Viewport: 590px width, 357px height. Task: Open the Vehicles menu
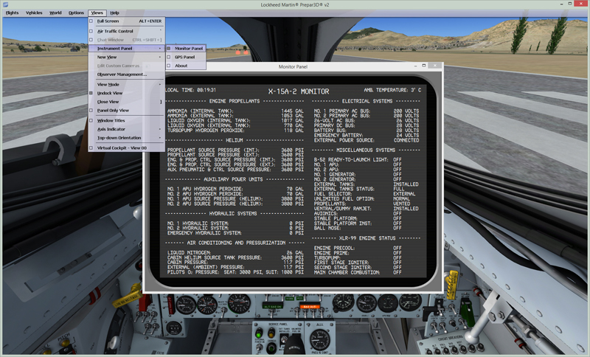34,13
